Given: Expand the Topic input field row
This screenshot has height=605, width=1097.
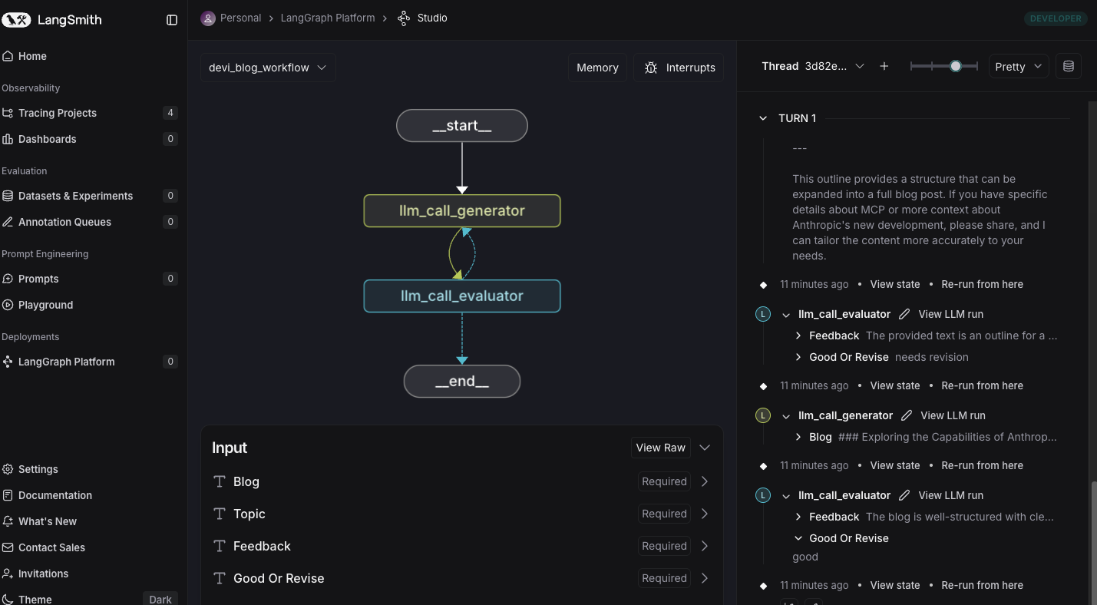Looking at the screenshot, I should tap(705, 514).
